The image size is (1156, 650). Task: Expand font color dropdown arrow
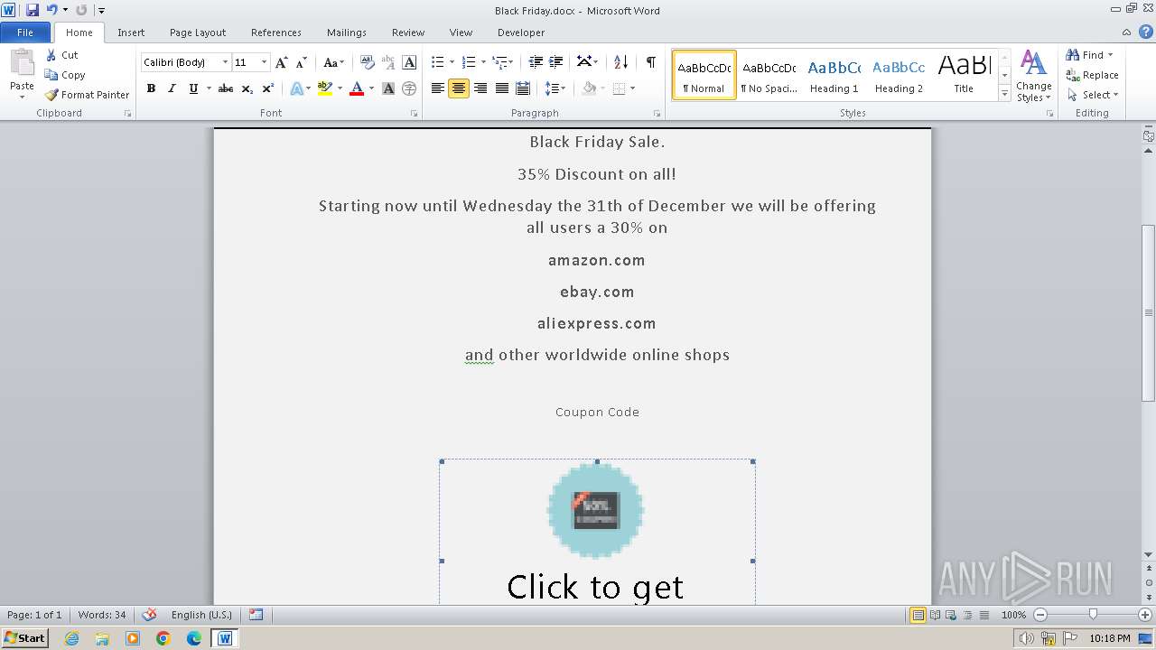371,88
